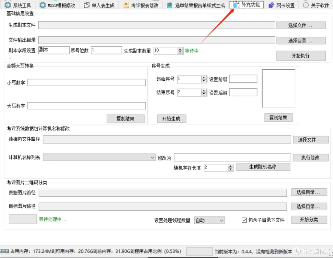This screenshot has width=333, height=258.
Task: Switch to the MSS3模板修改 tab
Action: (57, 5)
